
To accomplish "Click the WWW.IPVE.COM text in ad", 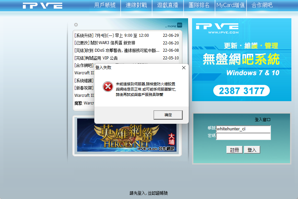I will click(x=223, y=33).
